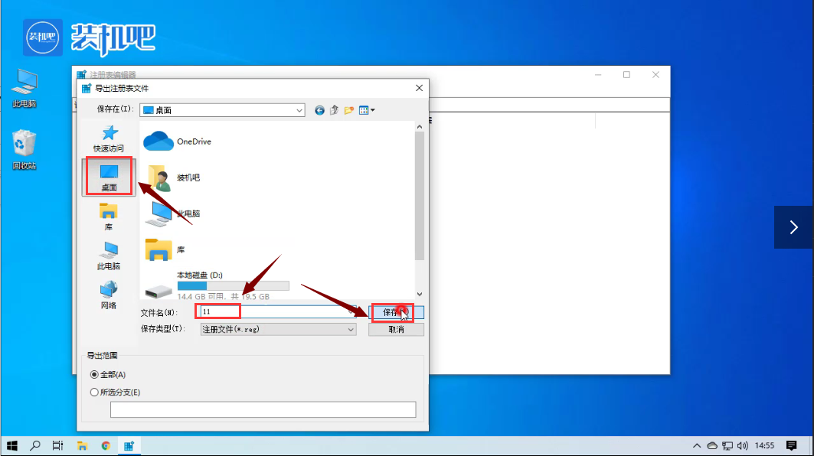
Task: Open 快速访问 in the places sidebar
Action: click(109, 138)
